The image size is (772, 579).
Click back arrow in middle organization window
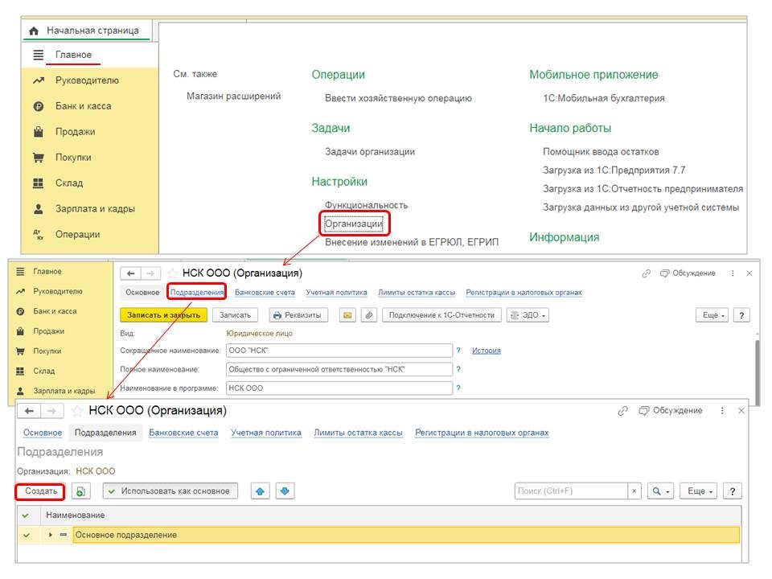click(130, 273)
